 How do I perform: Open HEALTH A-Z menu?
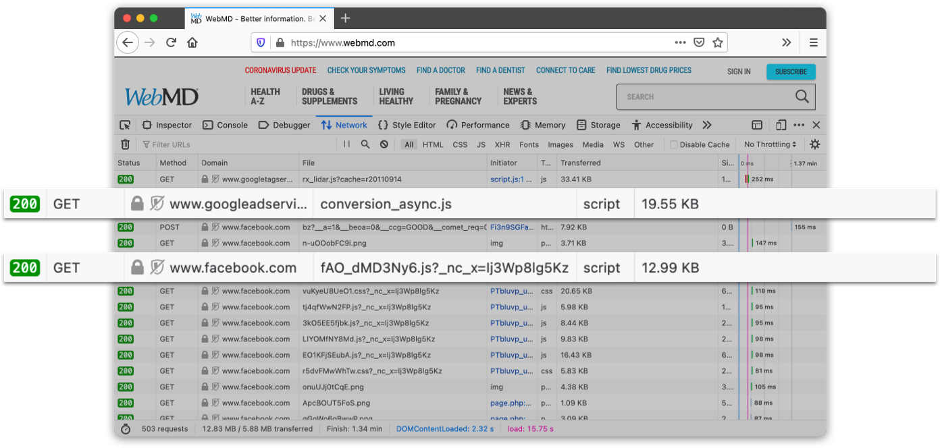265,96
